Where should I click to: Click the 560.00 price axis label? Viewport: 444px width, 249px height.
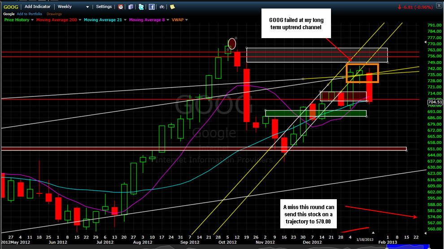coord(435,229)
